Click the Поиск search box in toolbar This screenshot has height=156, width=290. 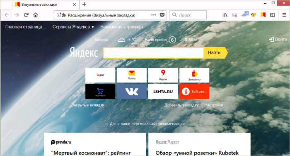tap(188, 15)
